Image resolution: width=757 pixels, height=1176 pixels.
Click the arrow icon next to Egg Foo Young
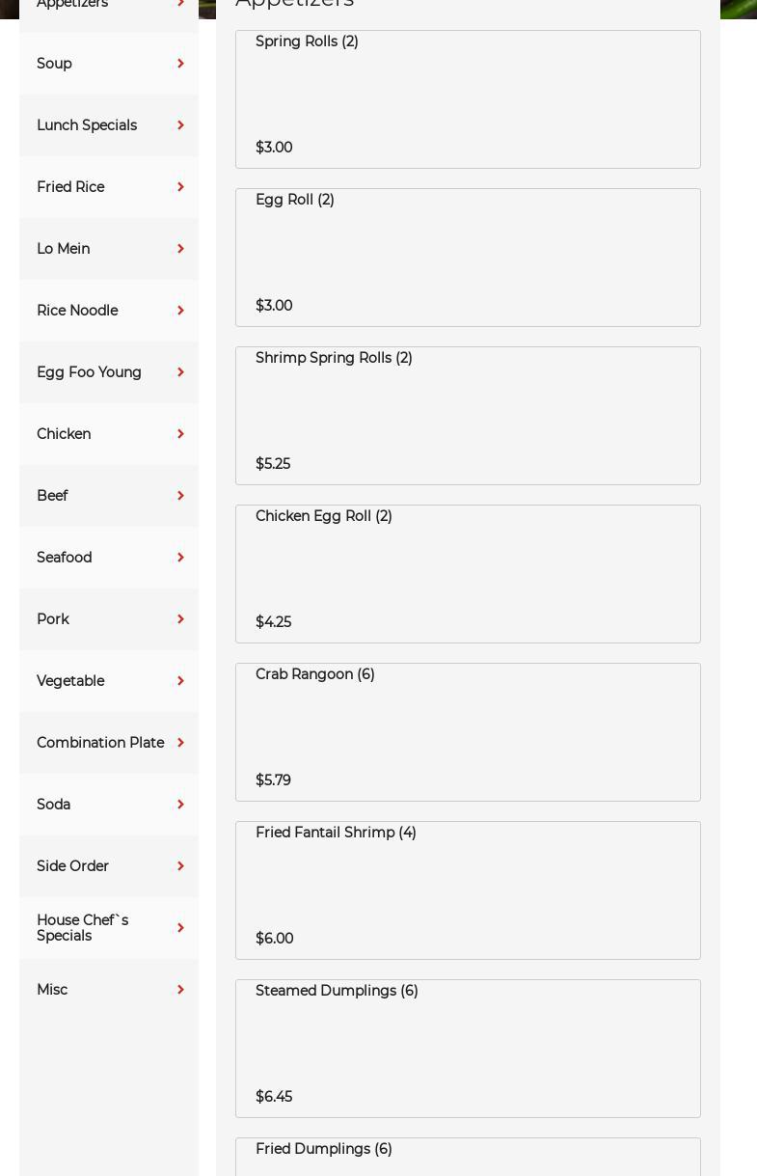[x=180, y=372]
